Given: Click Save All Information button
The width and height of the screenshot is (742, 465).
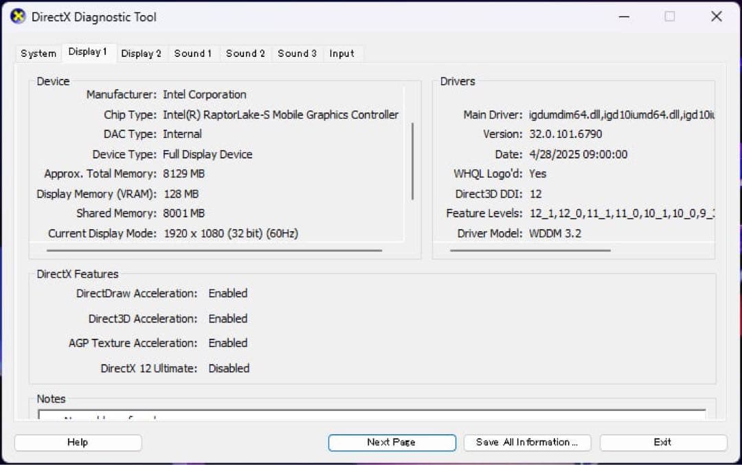Looking at the screenshot, I should click(527, 442).
